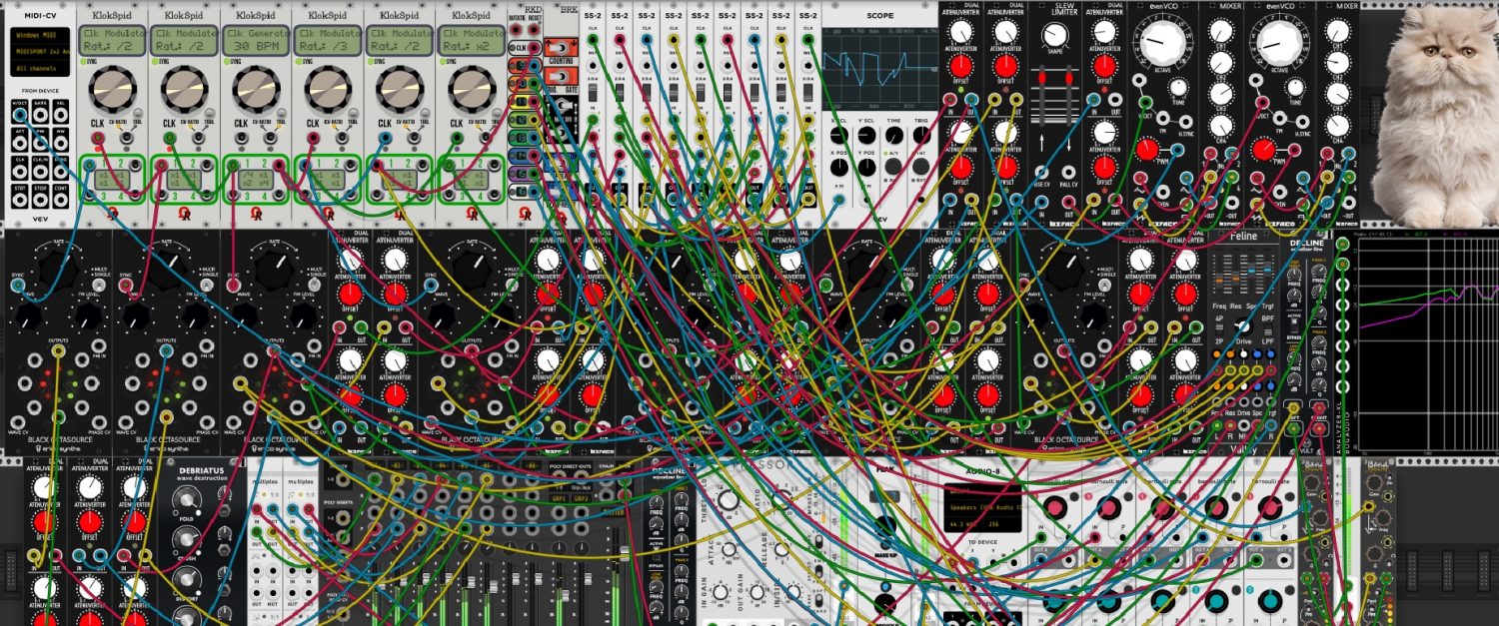
Task: Click the CLK/N output jack on MIDI-CV
Action: coord(40,171)
